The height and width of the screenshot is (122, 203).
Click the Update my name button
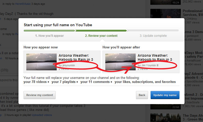pyautogui.click(x=165, y=95)
